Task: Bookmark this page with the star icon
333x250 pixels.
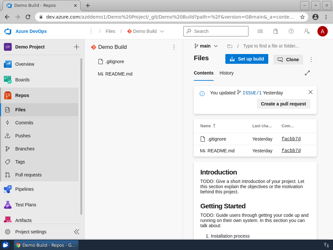Action: coord(302,17)
